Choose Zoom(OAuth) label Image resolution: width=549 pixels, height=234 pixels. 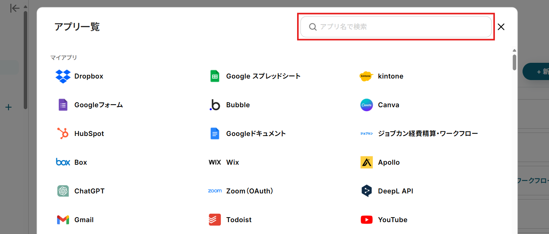(250, 191)
